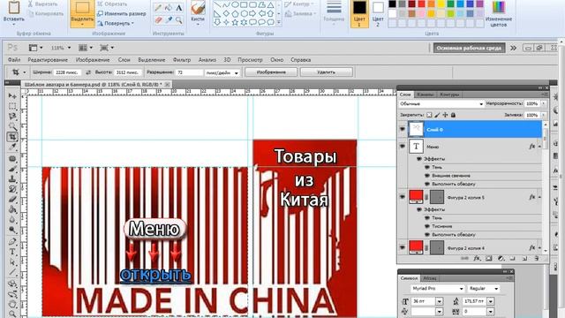Click Paint's magnifier tool icon
Viewport: 565px width, 318px height.
(178, 19)
